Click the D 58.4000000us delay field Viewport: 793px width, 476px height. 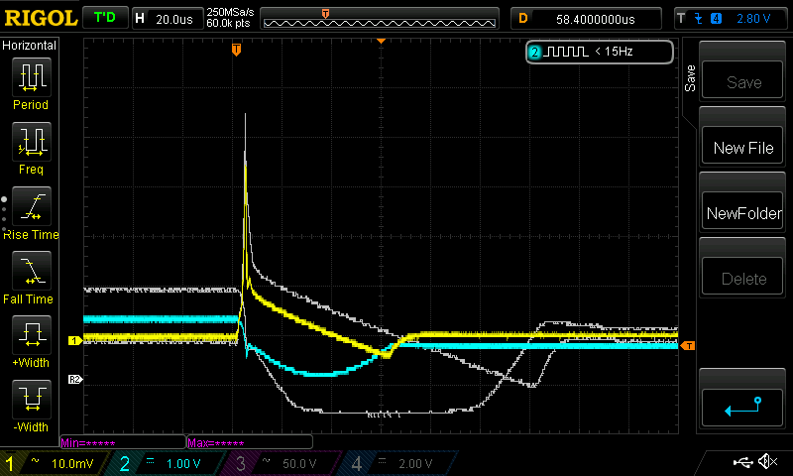(x=586, y=19)
